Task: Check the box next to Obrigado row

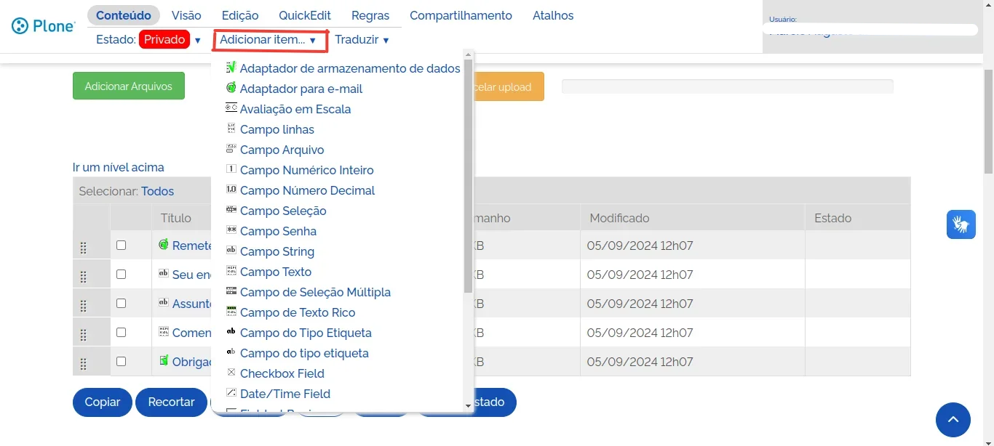Action: click(x=122, y=362)
